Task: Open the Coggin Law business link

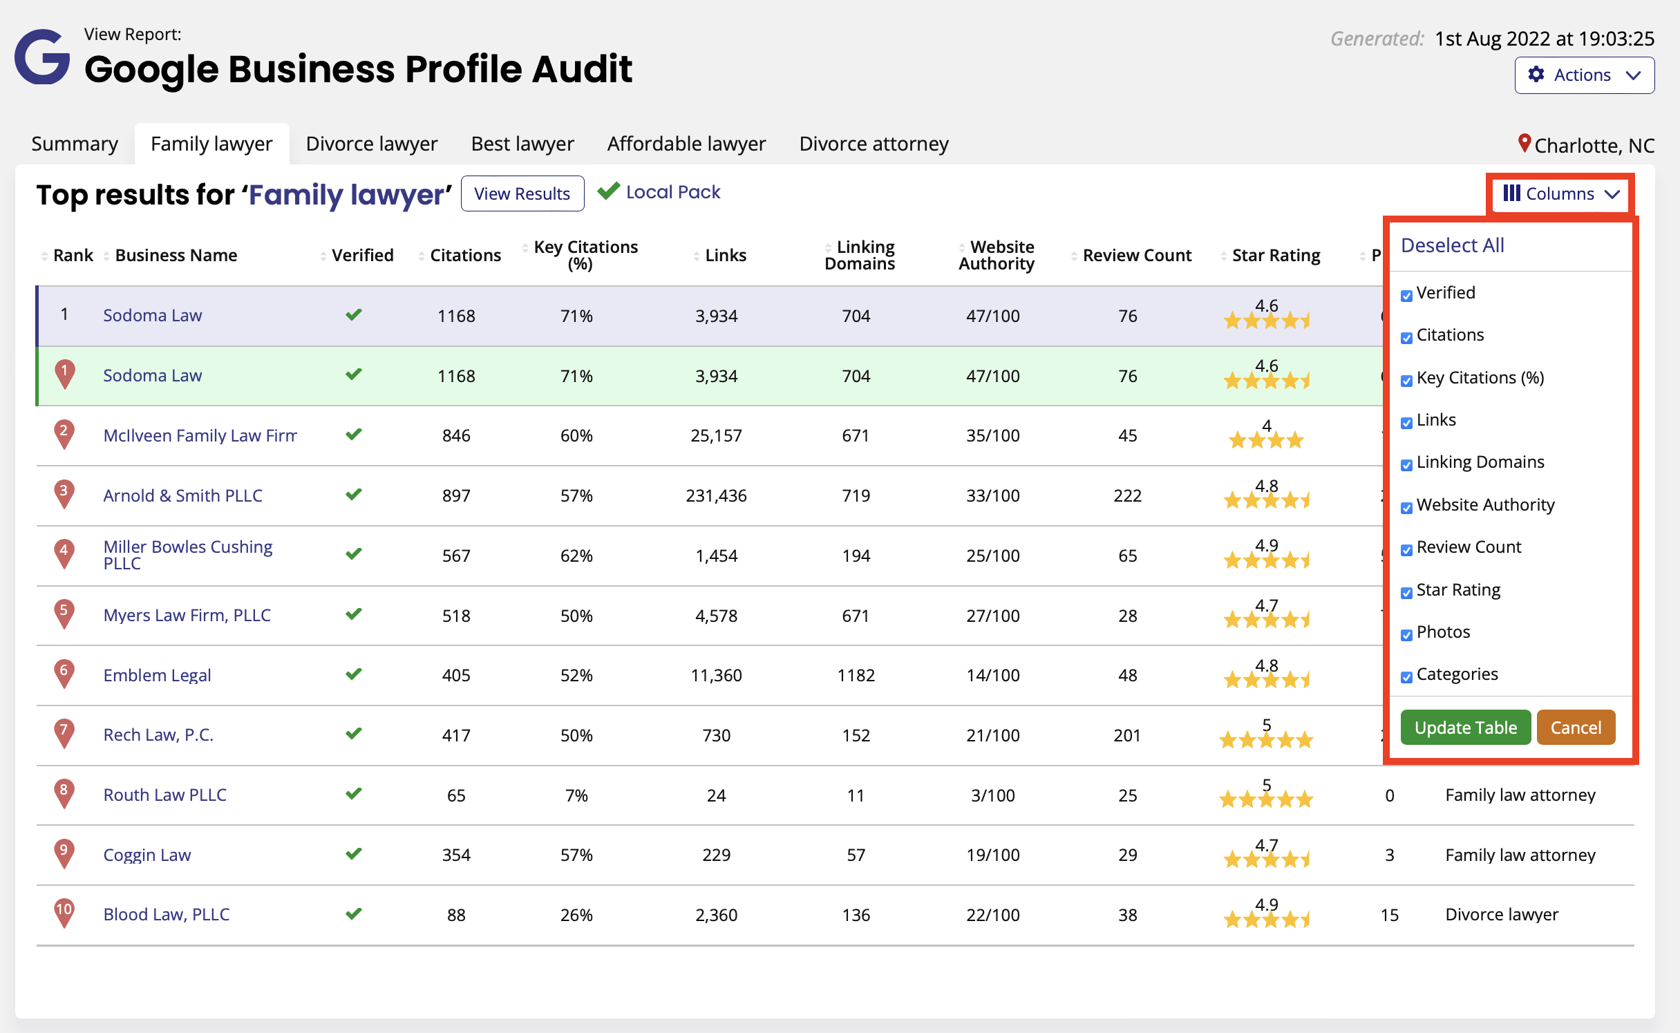Action: [147, 855]
